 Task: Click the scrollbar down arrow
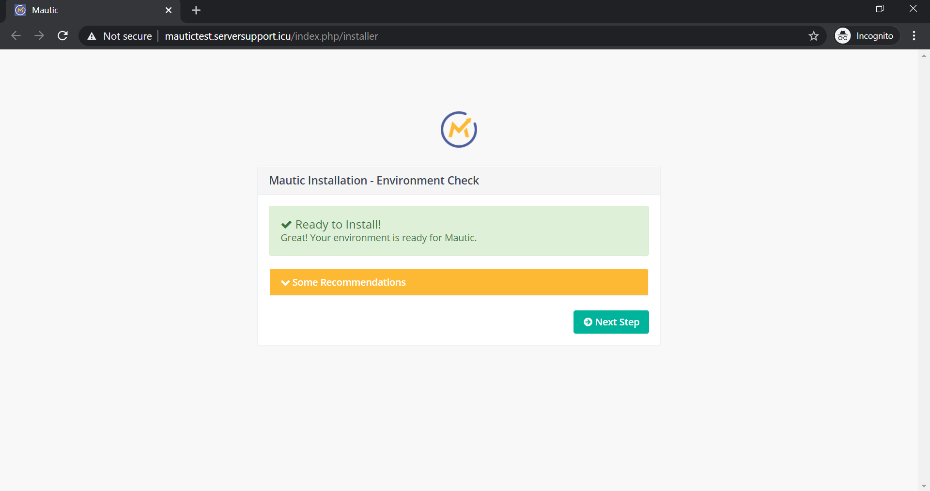[924, 486]
